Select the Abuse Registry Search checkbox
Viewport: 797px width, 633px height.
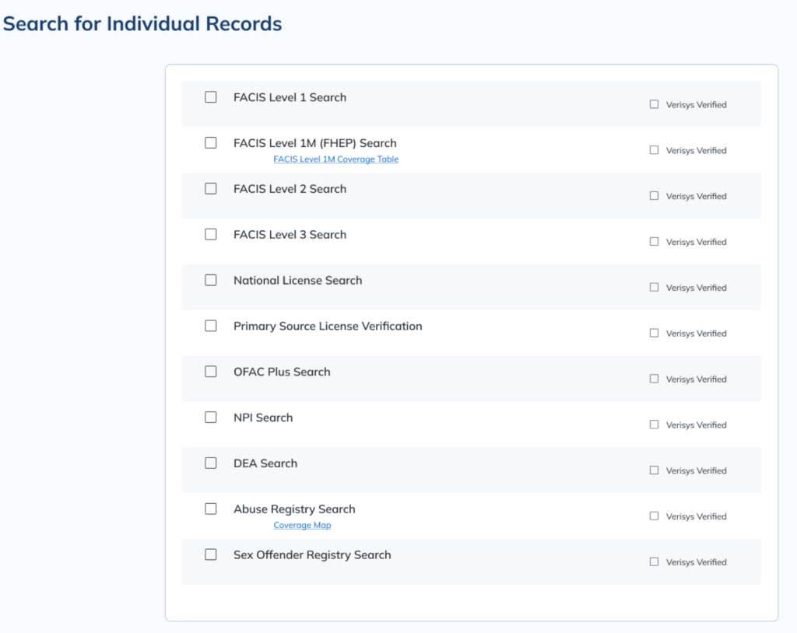(211, 509)
